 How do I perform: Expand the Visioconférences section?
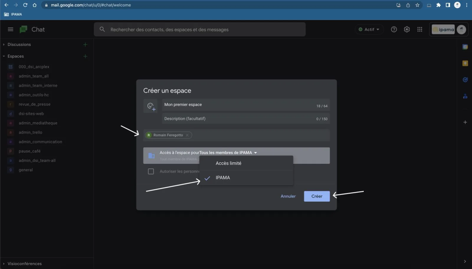click(24, 264)
